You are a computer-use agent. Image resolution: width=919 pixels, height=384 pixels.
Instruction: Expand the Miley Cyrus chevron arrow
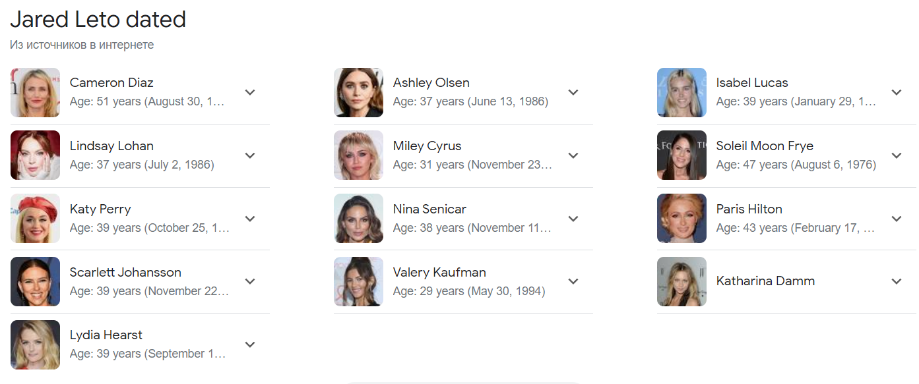point(573,155)
